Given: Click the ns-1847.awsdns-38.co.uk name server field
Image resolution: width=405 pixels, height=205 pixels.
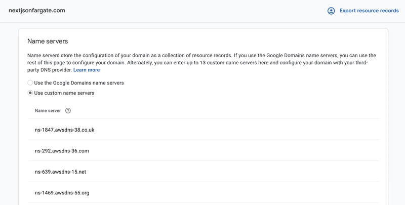Looking at the screenshot, I should coord(65,130).
